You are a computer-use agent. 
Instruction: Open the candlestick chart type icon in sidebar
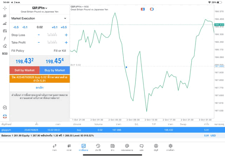[x=5, y=16]
